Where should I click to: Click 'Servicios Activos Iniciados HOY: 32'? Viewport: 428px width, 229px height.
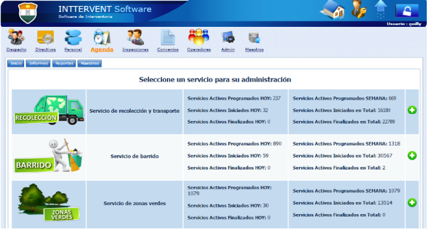[x=228, y=110]
